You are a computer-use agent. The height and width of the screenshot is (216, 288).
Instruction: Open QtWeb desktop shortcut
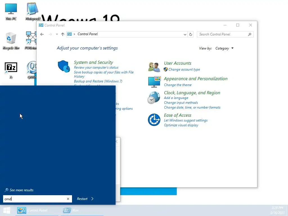click(32, 70)
